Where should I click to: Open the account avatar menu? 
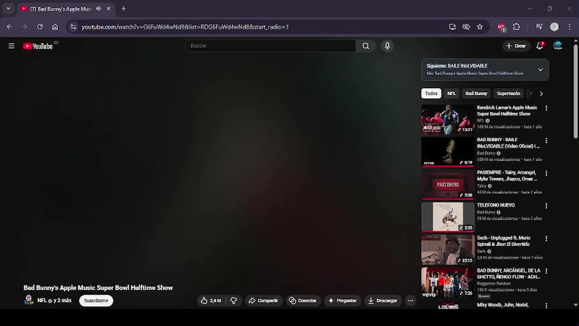(x=558, y=46)
